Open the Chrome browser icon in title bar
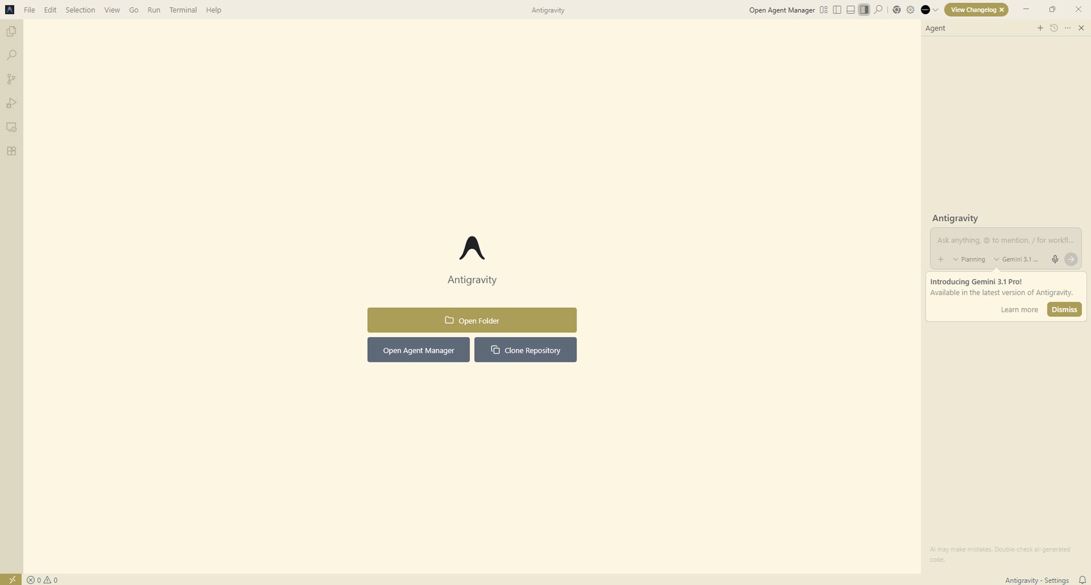 [x=897, y=10]
